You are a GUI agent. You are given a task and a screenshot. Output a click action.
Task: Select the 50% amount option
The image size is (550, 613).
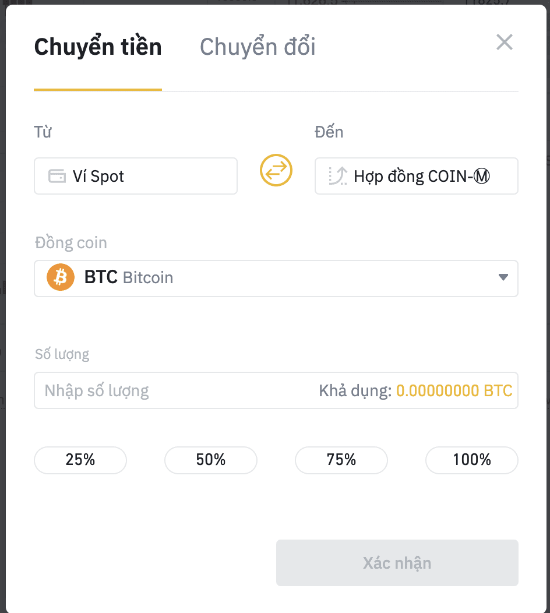[x=211, y=460]
